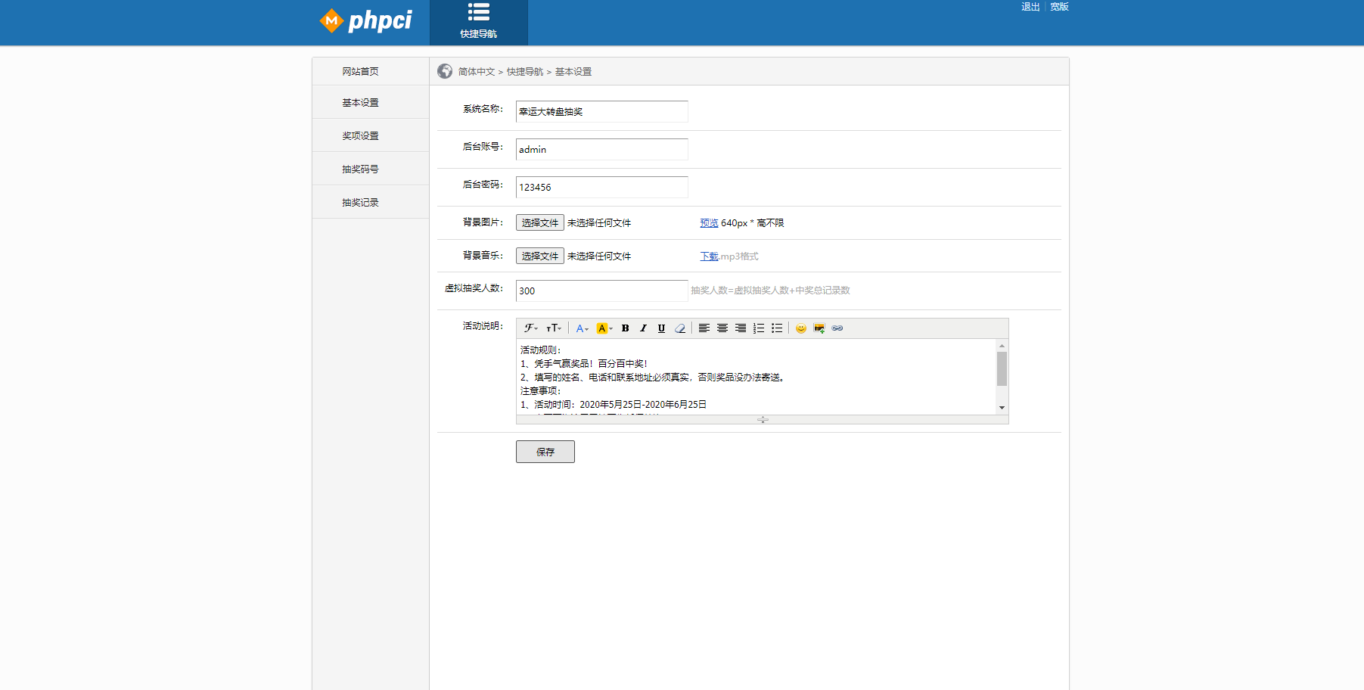Click the editor bottom resize handle
The image size is (1364, 690).
(x=763, y=419)
